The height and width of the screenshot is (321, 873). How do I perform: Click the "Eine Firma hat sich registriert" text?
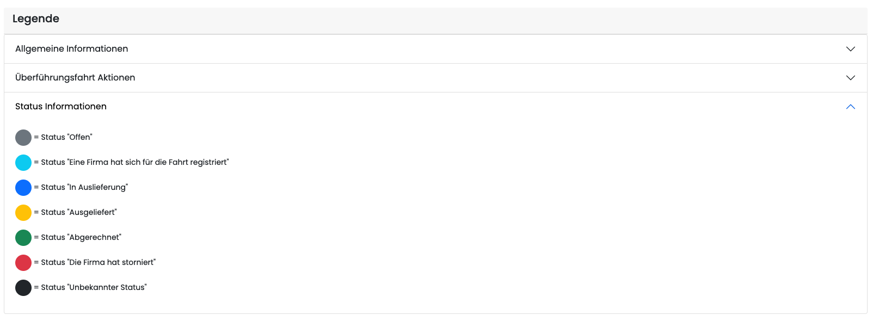[134, 163]
